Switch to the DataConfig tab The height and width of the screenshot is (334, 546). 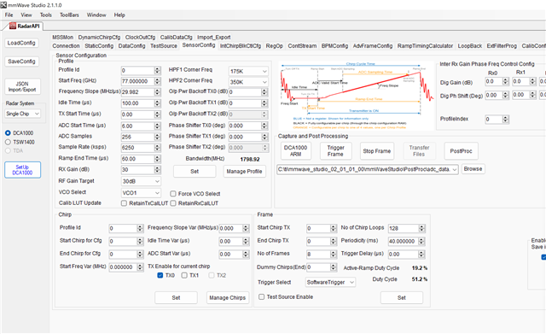click(131, 45)
